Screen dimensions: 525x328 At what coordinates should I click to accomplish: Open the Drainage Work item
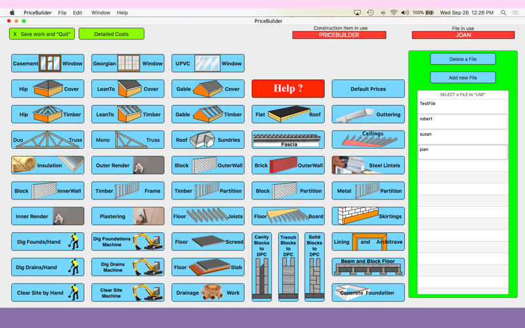click(x=208, y=293)
